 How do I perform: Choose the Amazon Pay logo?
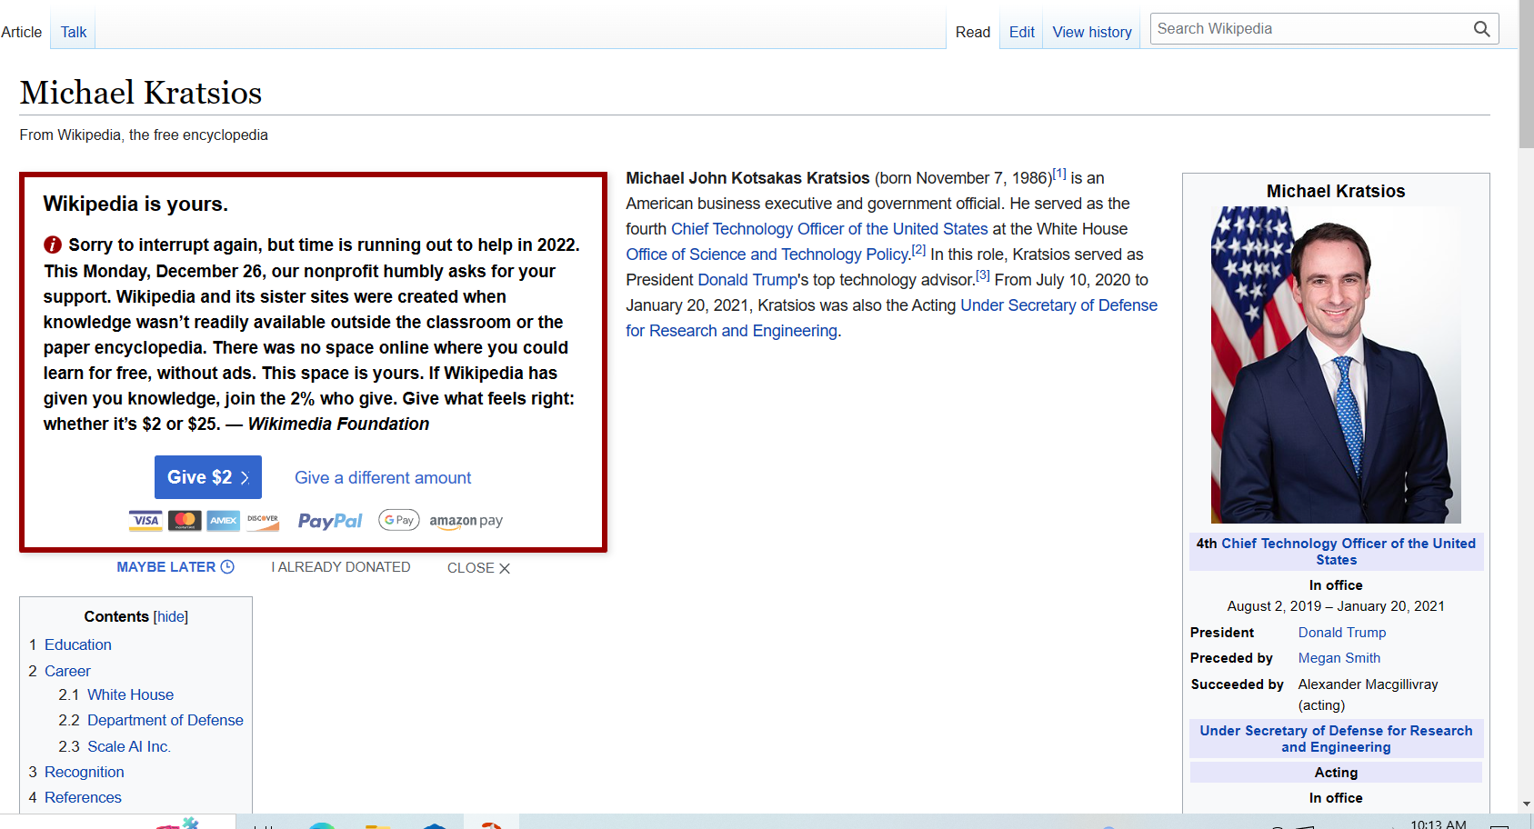tap(466, 521)
